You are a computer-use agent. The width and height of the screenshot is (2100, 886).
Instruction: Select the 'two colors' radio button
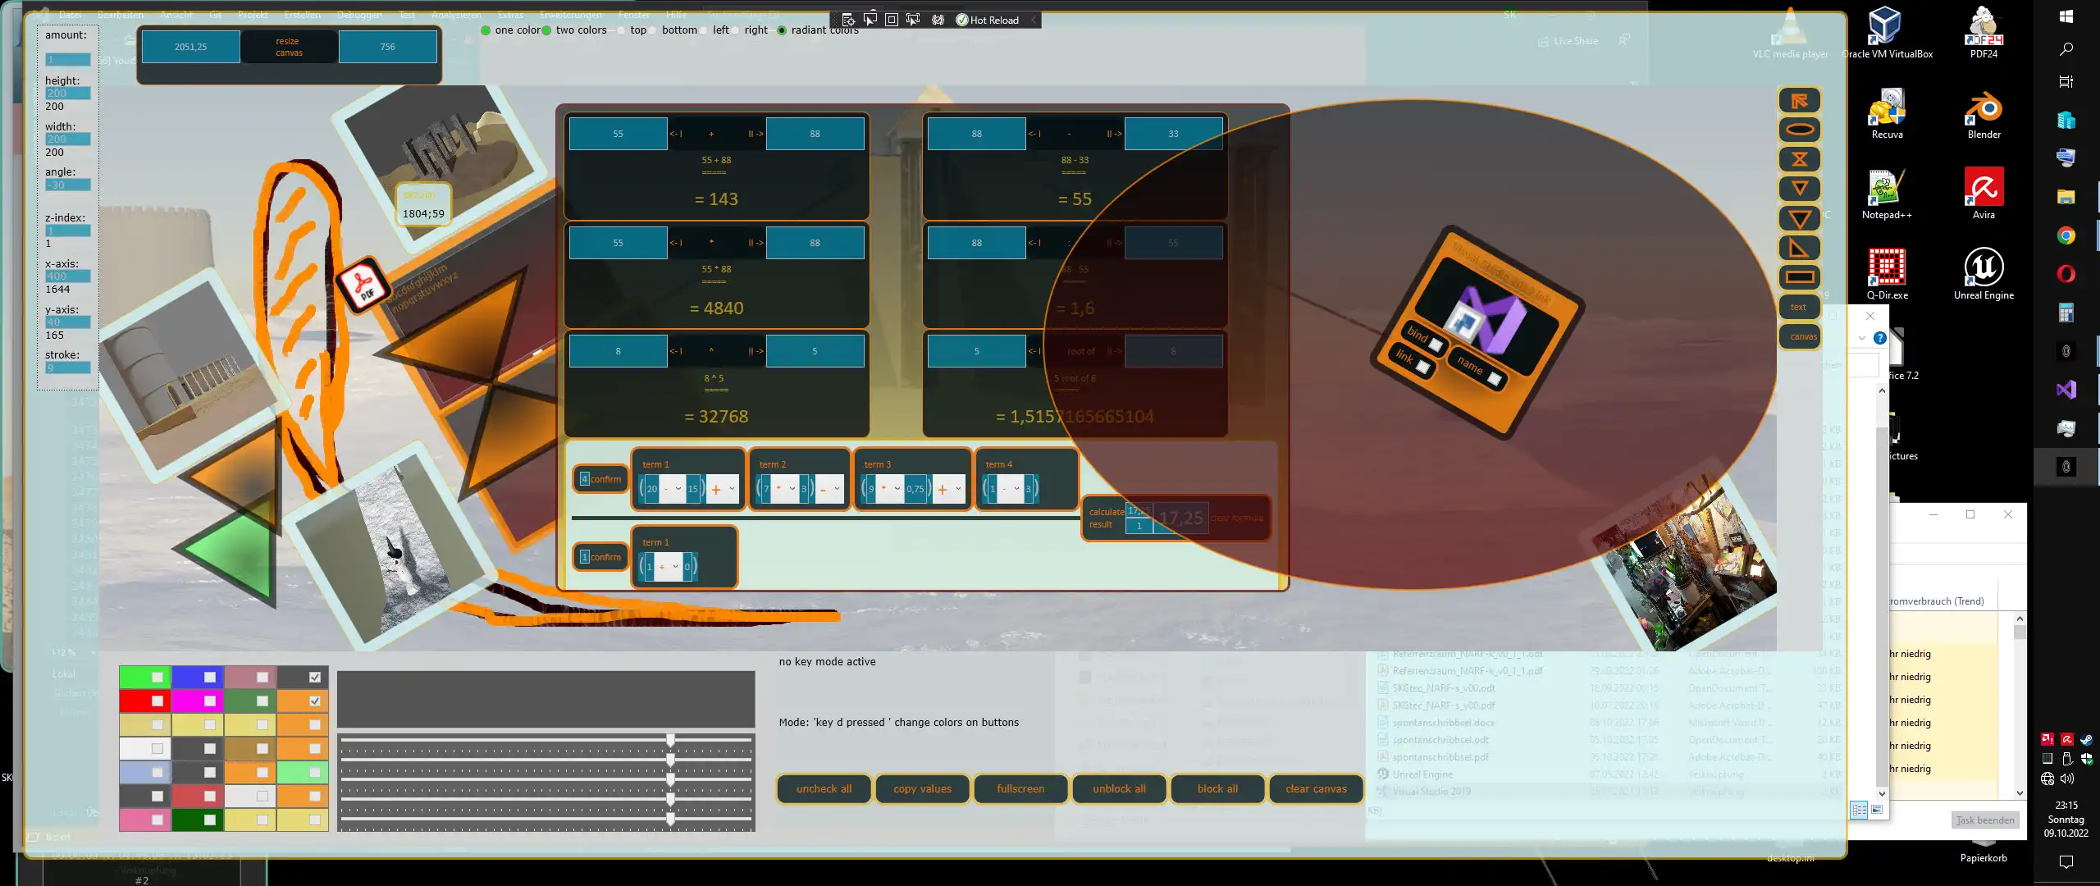pos(545,30)
